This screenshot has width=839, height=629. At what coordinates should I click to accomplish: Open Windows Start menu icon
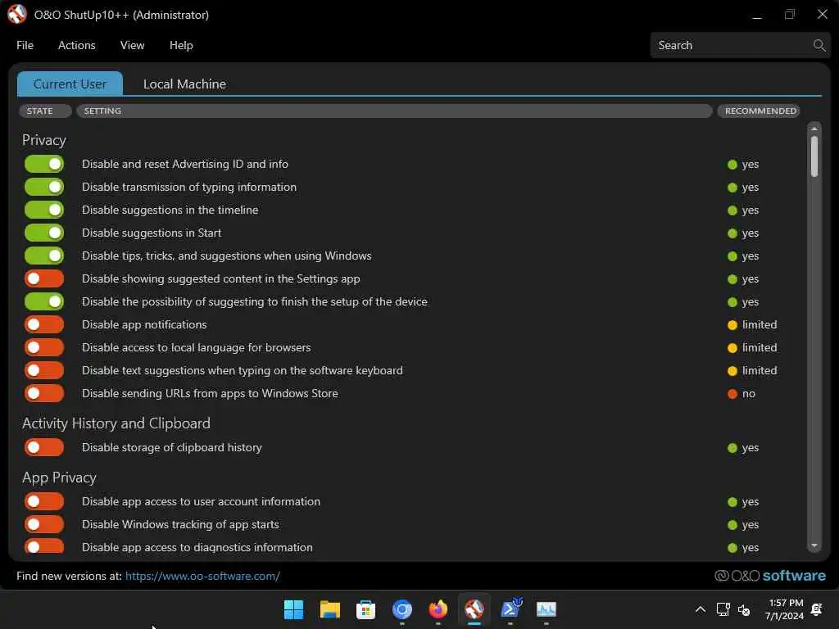[293, 609]
